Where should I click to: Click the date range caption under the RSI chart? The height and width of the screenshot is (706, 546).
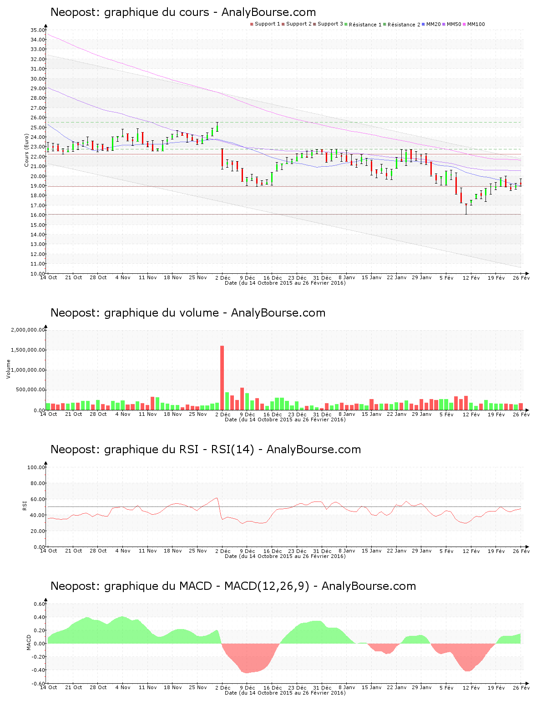[x=285, y=556]
